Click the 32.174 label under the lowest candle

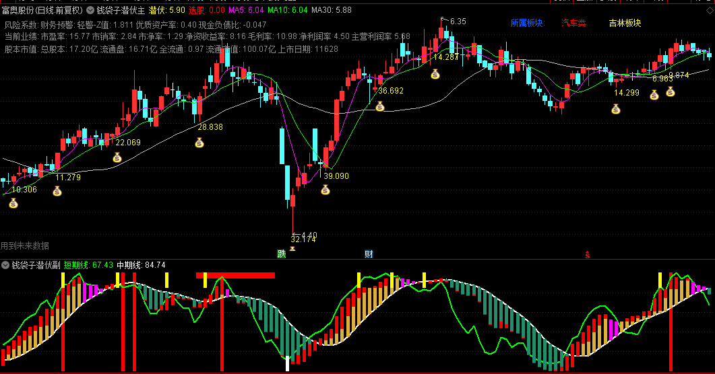point(303,239)
